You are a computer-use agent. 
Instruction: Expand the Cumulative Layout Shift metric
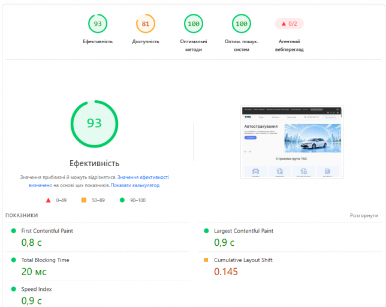coord(290,266)
